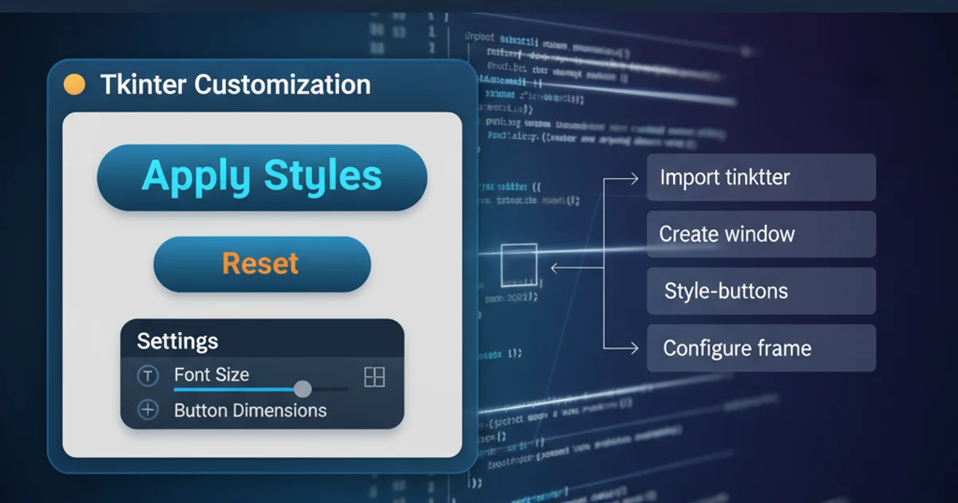This screenshot has width=958, height=503.
Task: Click the four-square grid icon in Settings
Action: (x=374, y=377)
